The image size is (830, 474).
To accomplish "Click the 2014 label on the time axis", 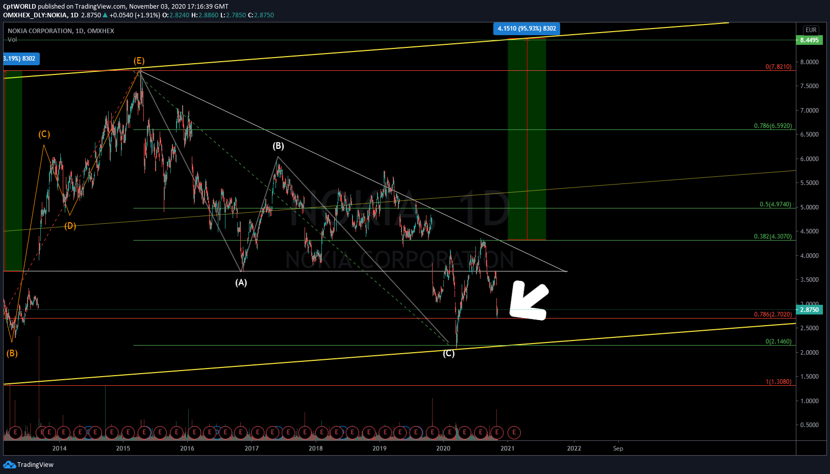I will [59, 449].
